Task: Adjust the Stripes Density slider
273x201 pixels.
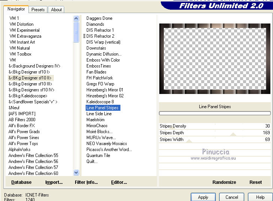Action: 215,126
